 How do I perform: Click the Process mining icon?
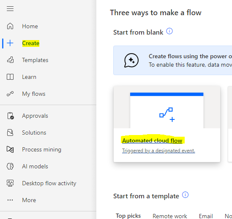10,149
